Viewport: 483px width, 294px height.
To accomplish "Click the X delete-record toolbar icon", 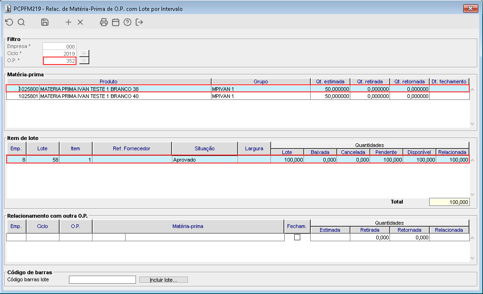I will tap(80, 22).
